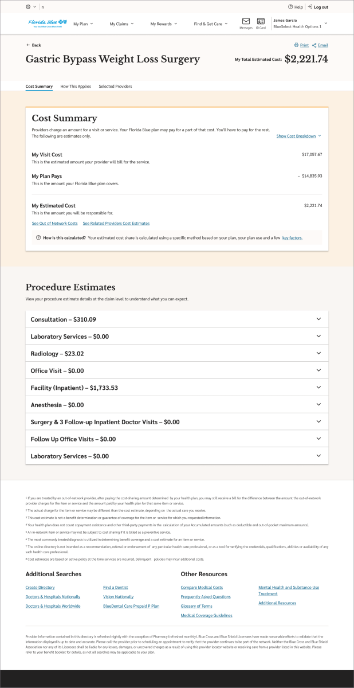Show Cost Breakdown details
This screenshot has width=354, height=688.
click(x=298, y=136)
